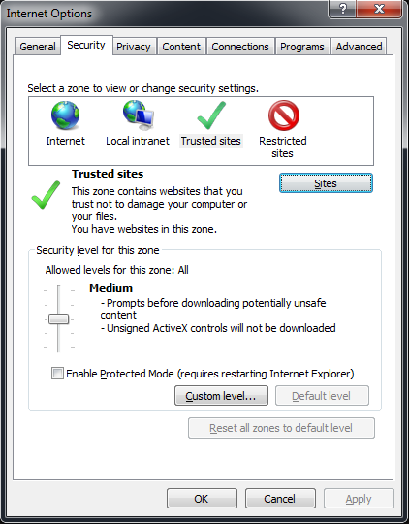The height and width of the screenshot is (524, 409).
Task: Switch to the General tab
Action: 38,47
